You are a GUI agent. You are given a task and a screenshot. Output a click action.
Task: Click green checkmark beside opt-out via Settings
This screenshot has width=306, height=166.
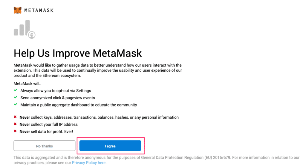(16, 90)
